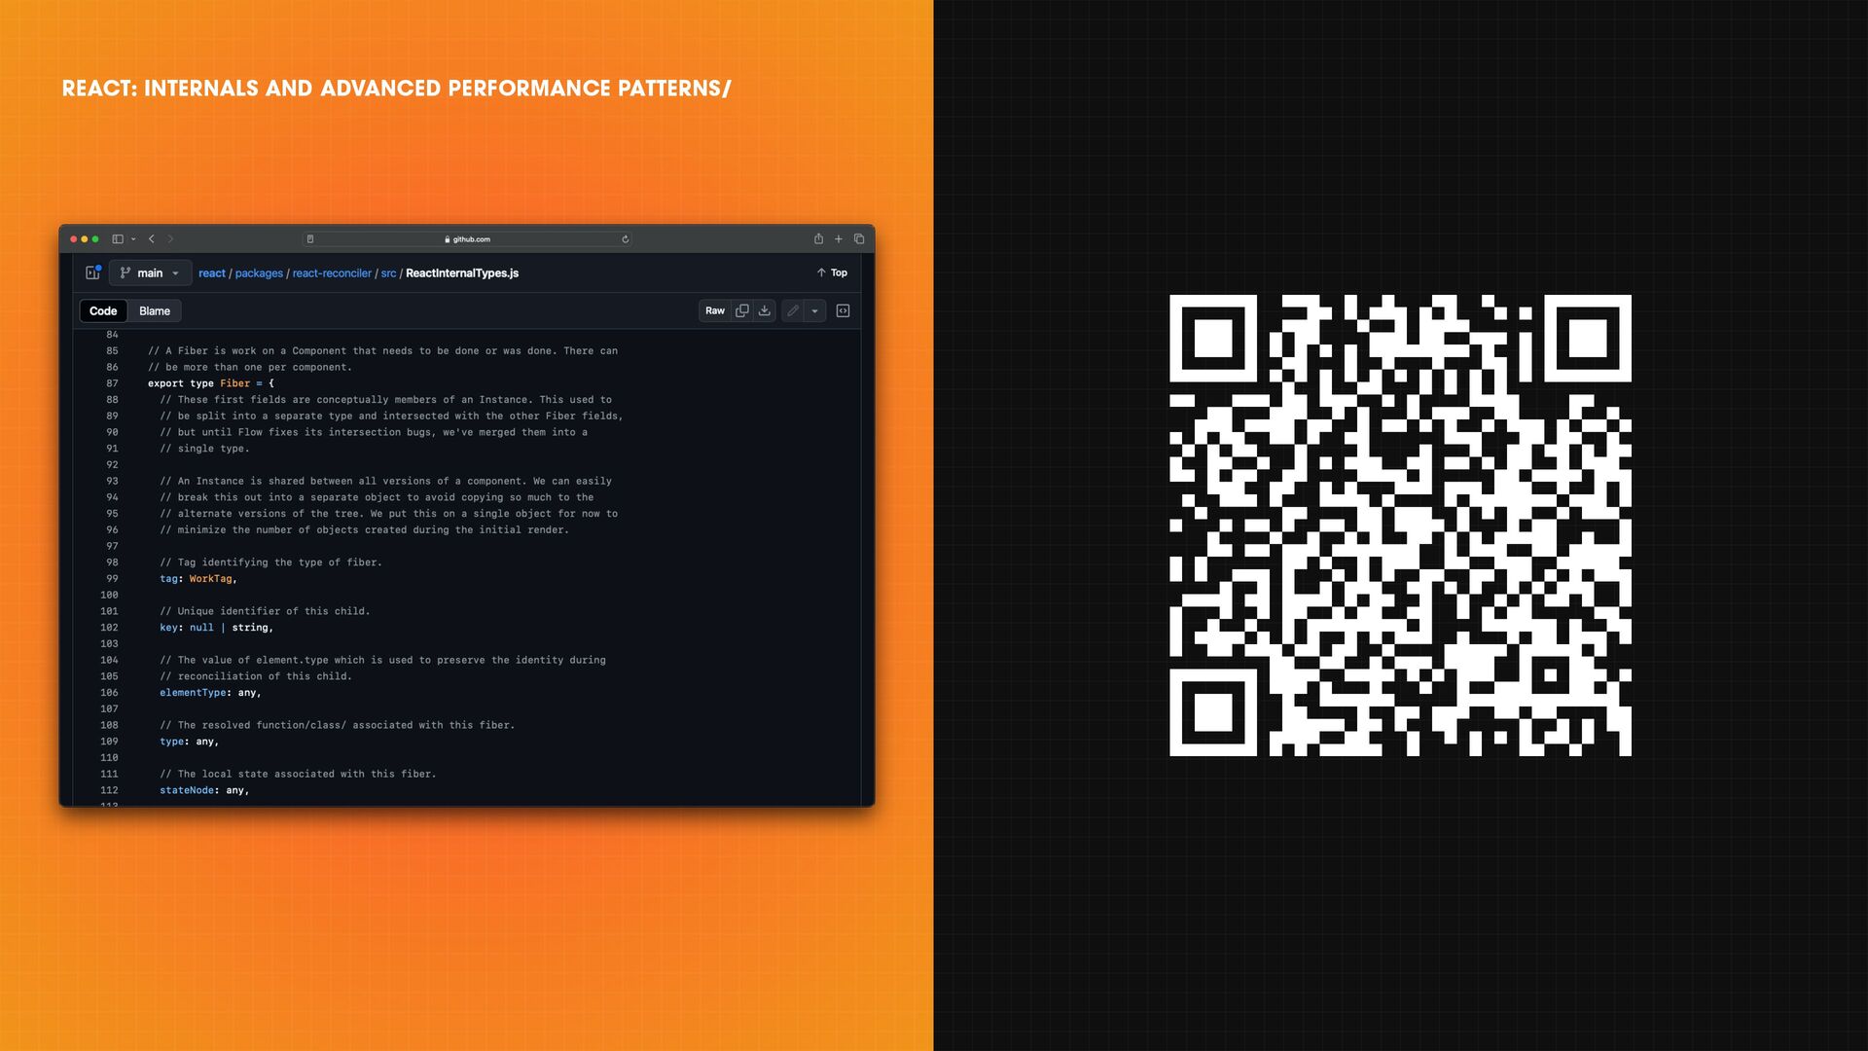Screen dimensions: 1868x1051
Task: Open sidebar options dropdown chevron
Action: click(x=133, y=239)
